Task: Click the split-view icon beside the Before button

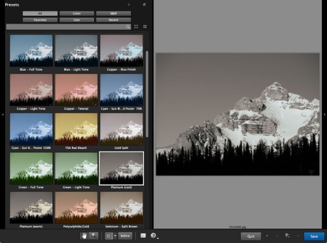Action: (x=109, y=236)
